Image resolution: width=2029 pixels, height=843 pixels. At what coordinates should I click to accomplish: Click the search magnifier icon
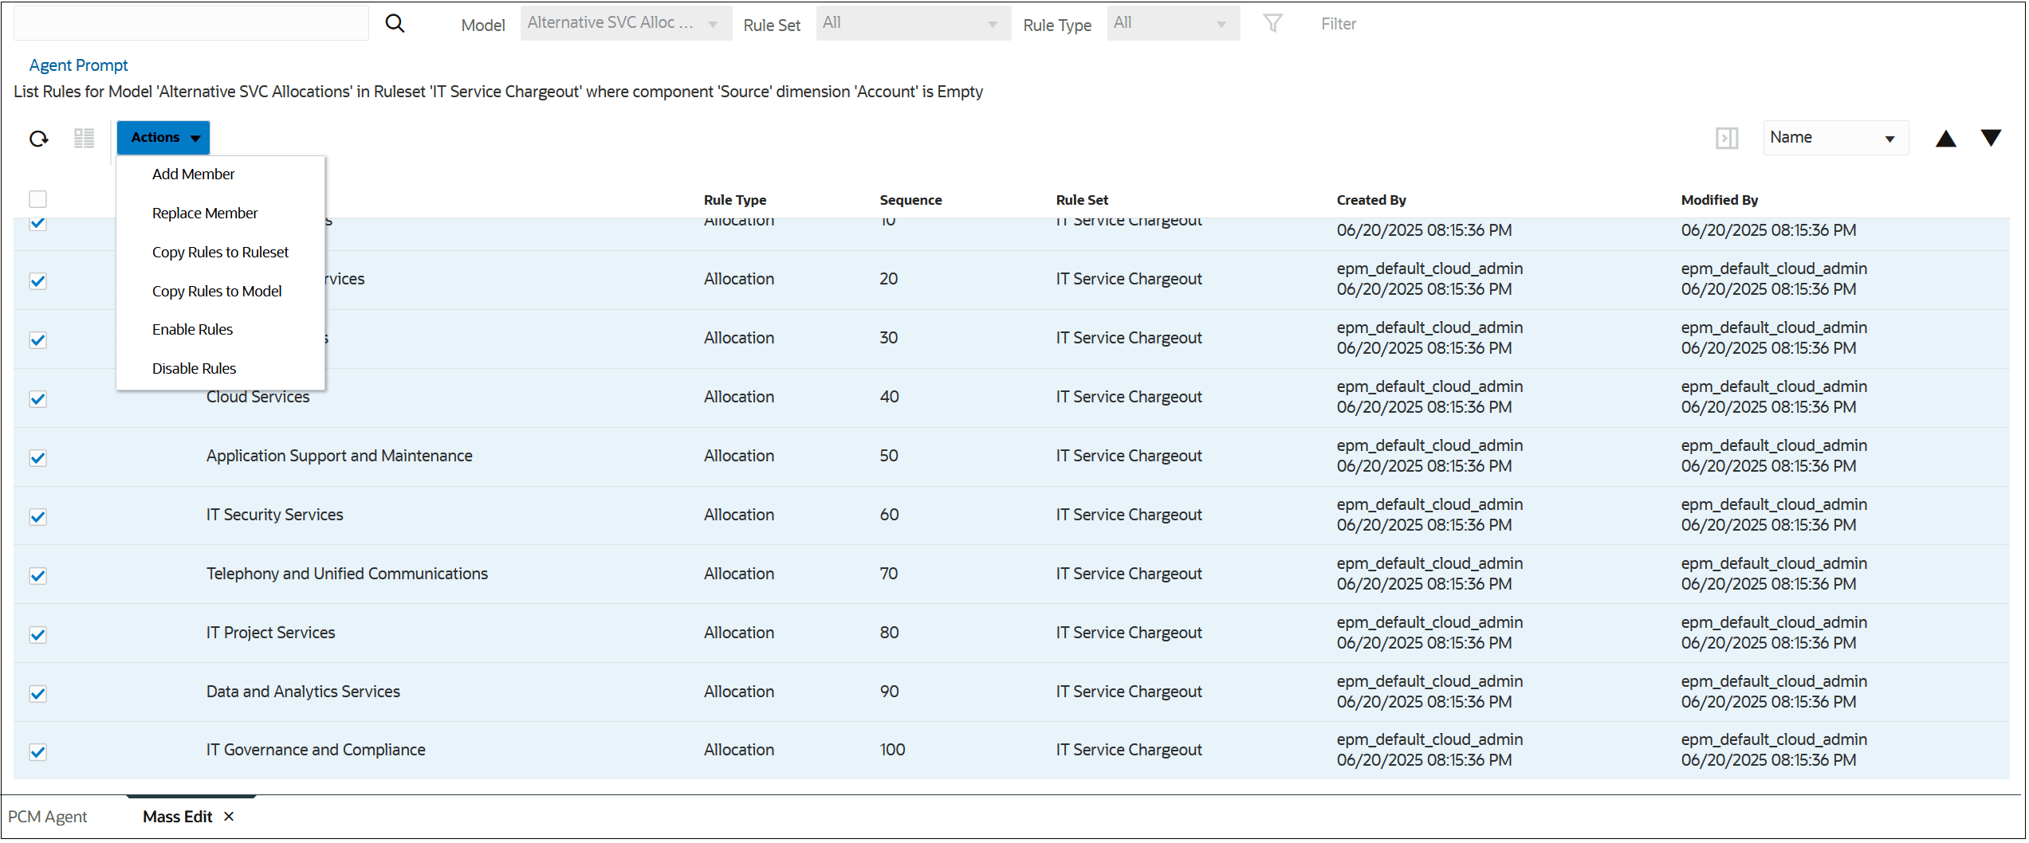click(395, 23)
